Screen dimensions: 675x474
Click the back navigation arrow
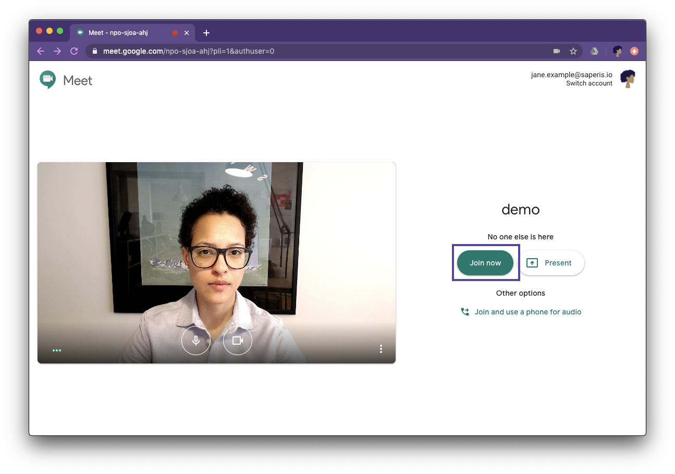pyautogui.click(x=41, y=51)
